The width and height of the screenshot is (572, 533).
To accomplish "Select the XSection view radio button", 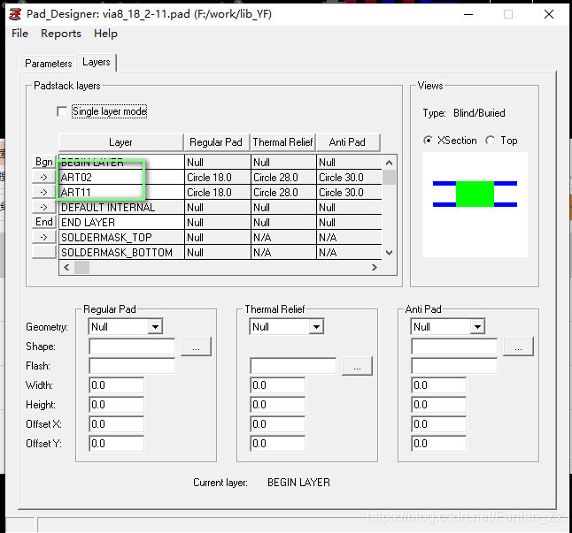I will click(x=429, y=141).
